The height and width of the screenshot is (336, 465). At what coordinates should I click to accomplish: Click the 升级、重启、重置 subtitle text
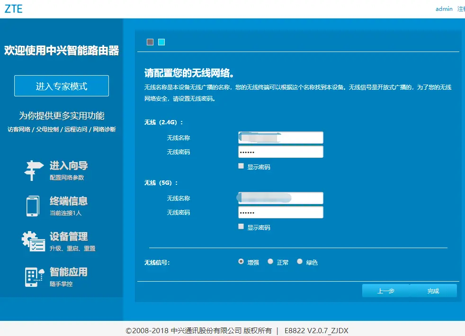coord(72,249)
